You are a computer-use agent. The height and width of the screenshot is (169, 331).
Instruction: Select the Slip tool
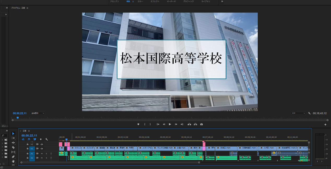[13, 152]
